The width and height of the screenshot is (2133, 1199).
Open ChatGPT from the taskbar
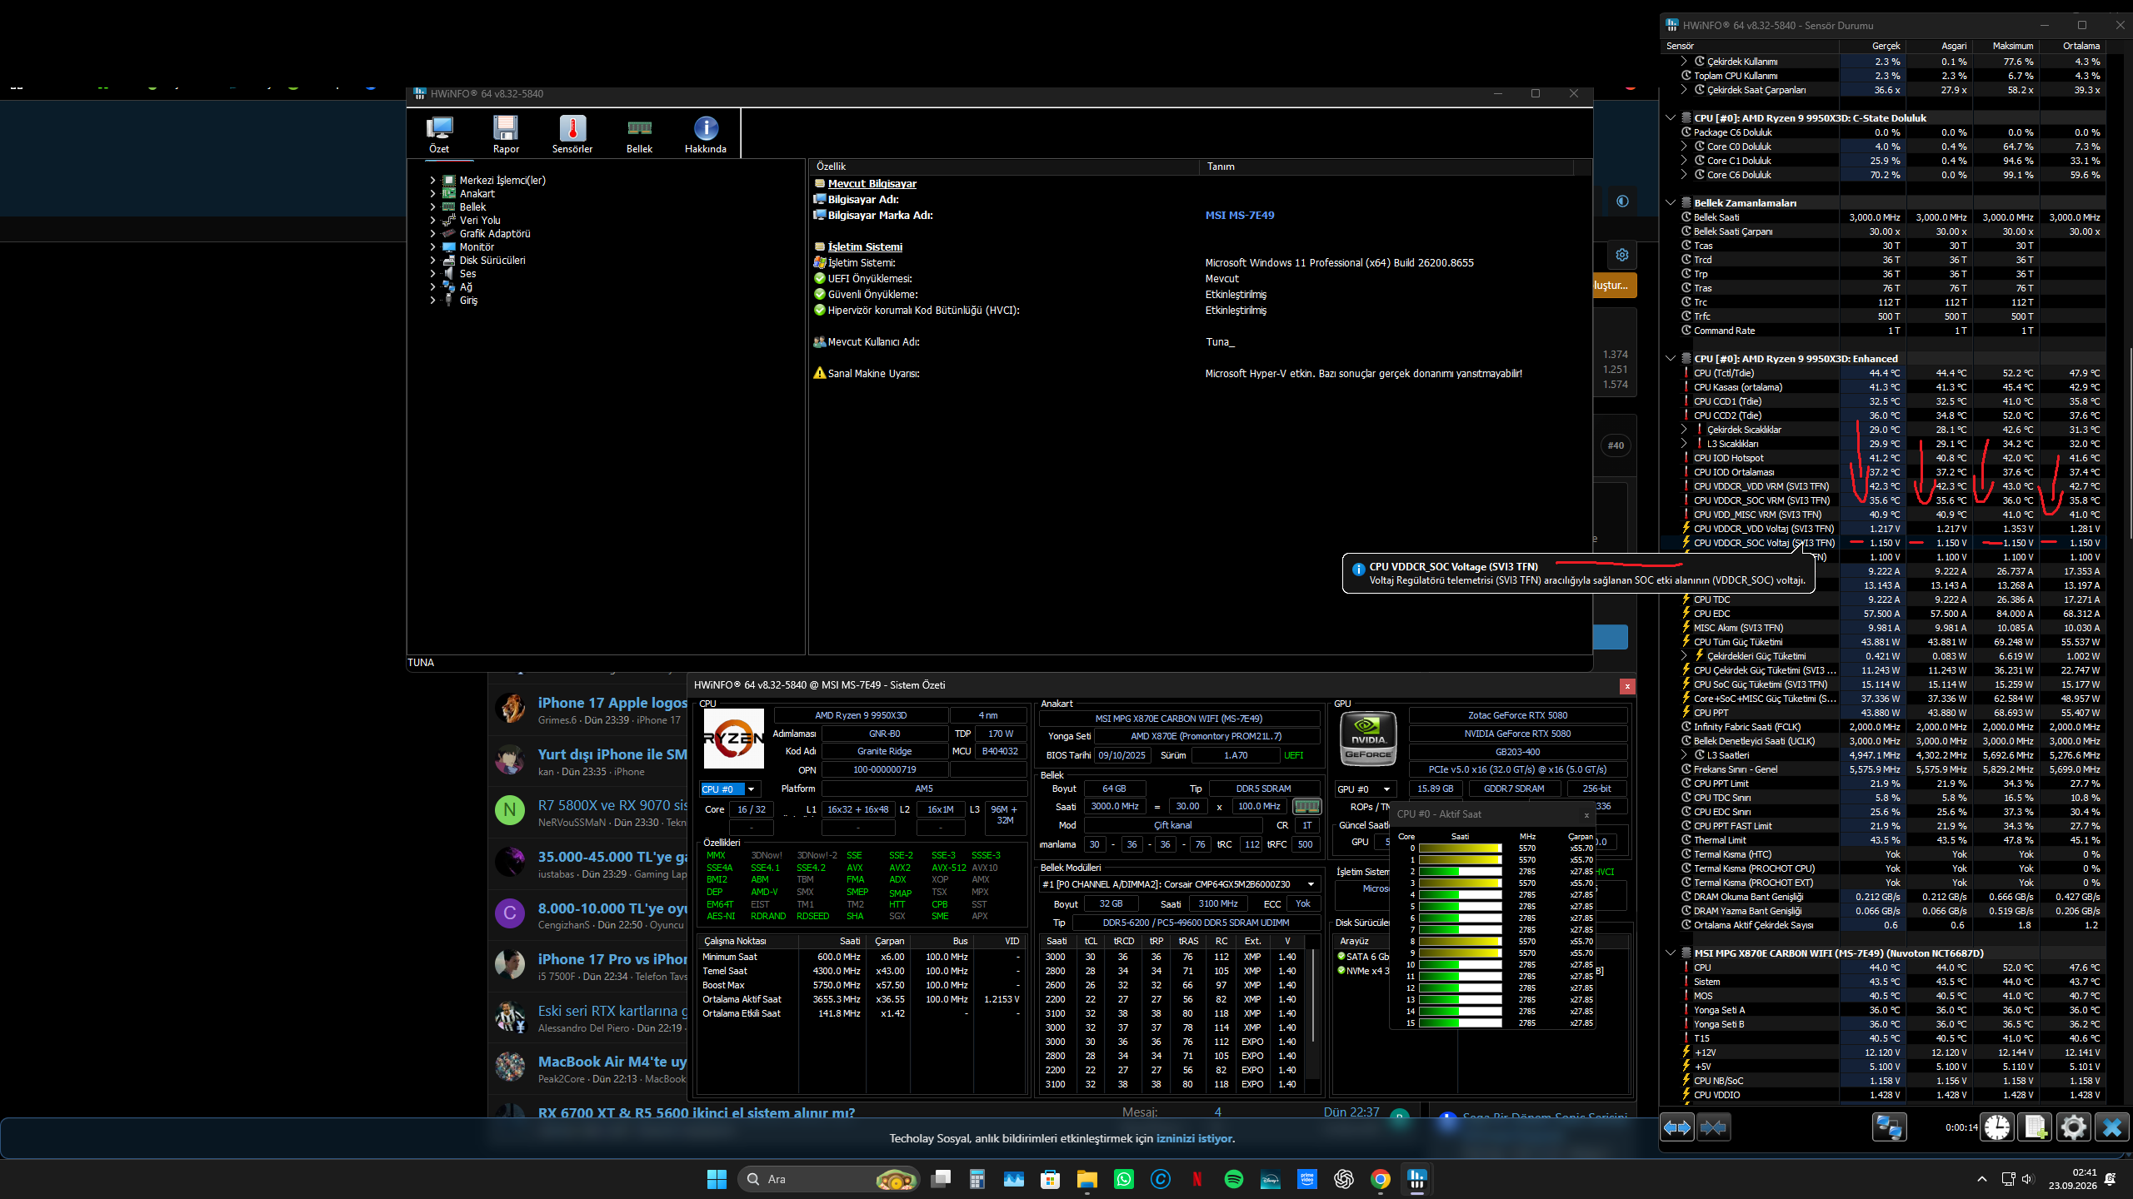click(x=1344, y=1179)
